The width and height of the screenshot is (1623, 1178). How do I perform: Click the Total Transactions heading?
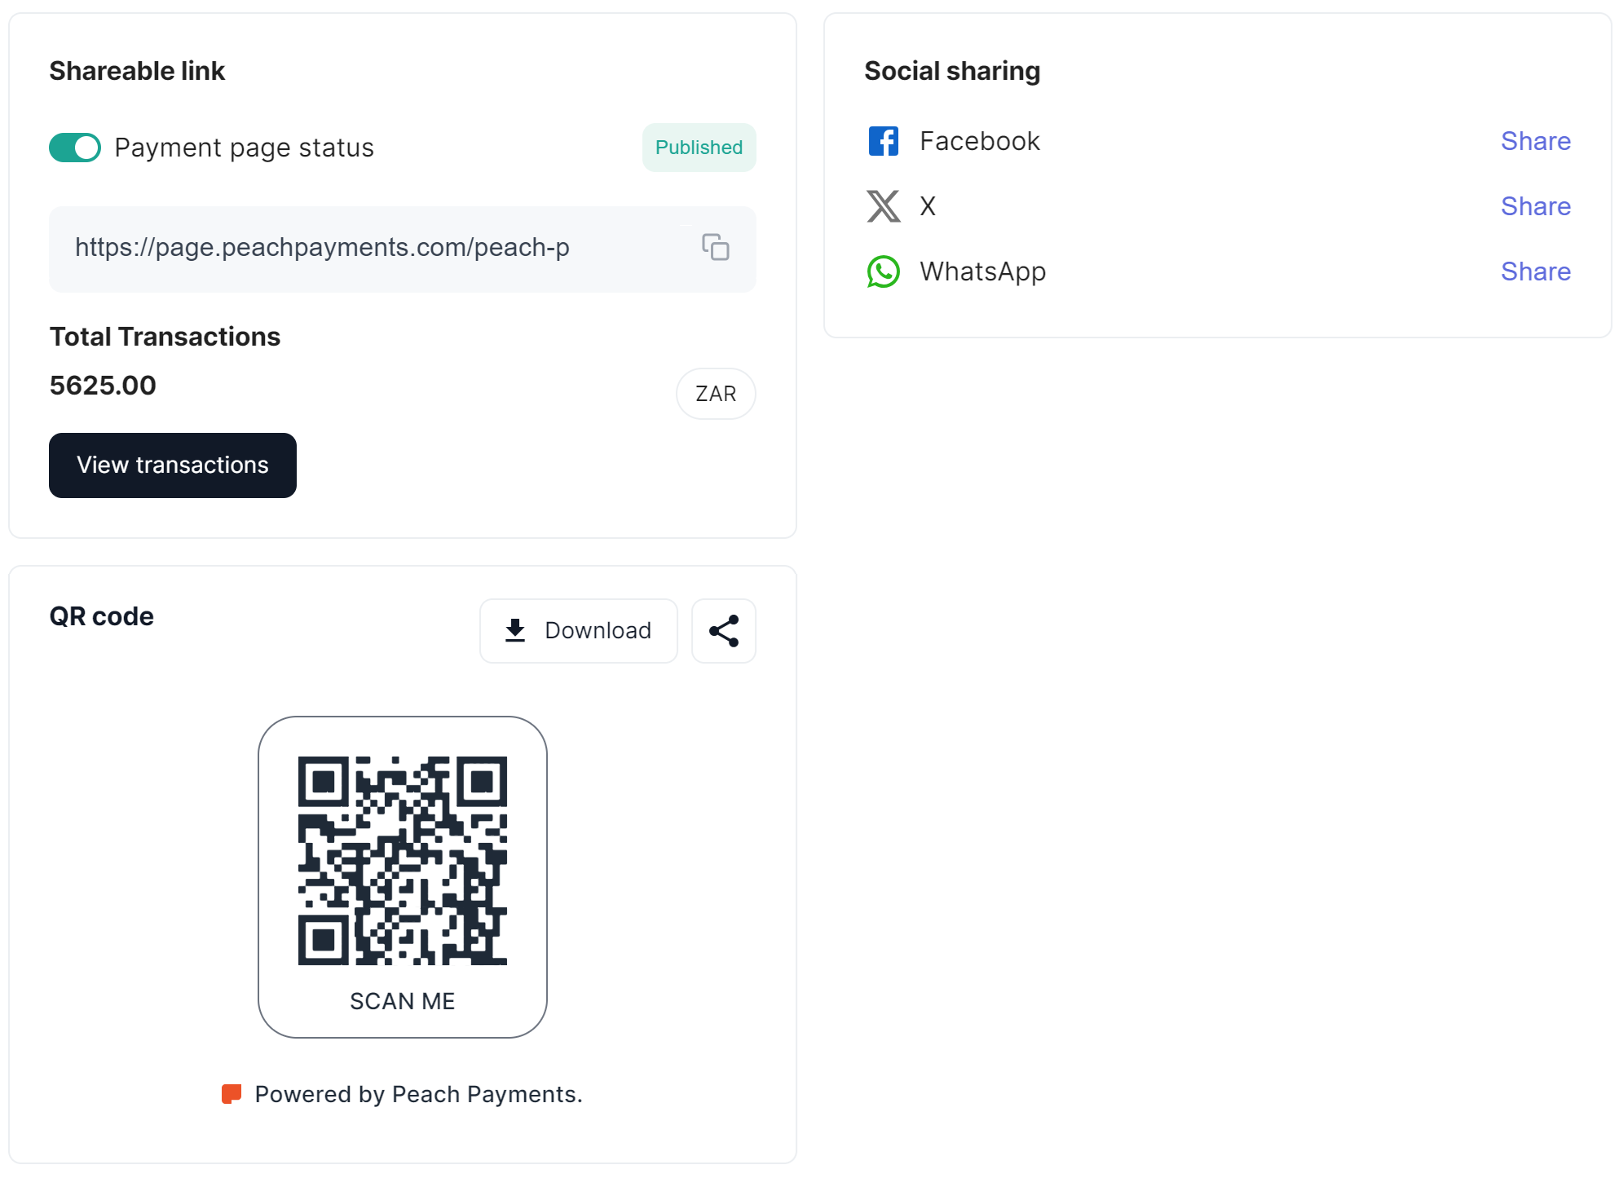coord(165,337)
